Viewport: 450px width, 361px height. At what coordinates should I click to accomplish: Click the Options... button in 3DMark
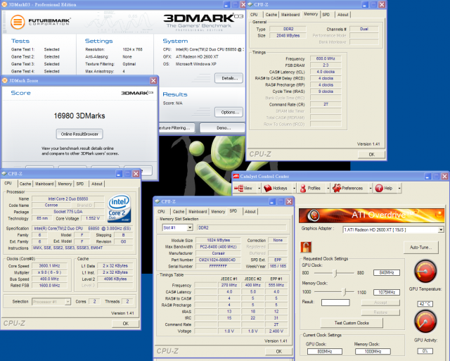[x=229, y=113]
